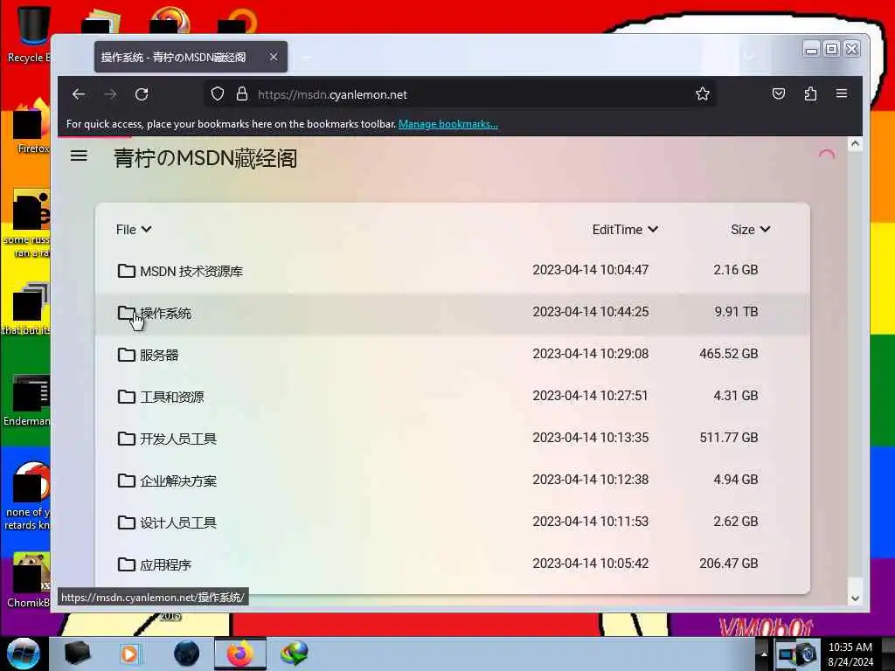Click the URL address bar field
Image resolution: width=895 pixels, height=671 pixels.
coord(460,94)
